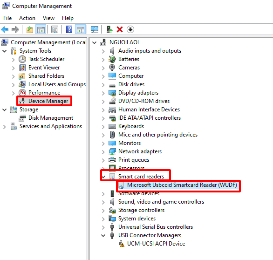This screenshot has width=273, height=260.
Task: Click the red X Uninstall device icon
Action: 120,29
